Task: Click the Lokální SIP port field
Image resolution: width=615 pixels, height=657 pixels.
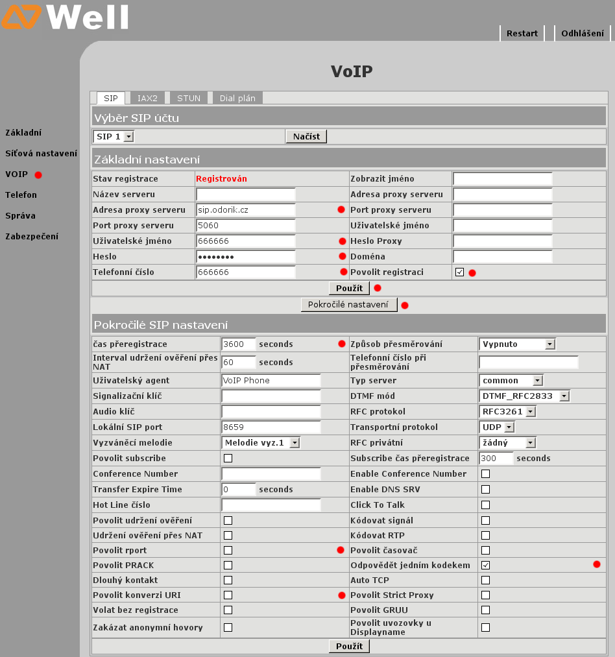Action: click(x=271, y=427)
